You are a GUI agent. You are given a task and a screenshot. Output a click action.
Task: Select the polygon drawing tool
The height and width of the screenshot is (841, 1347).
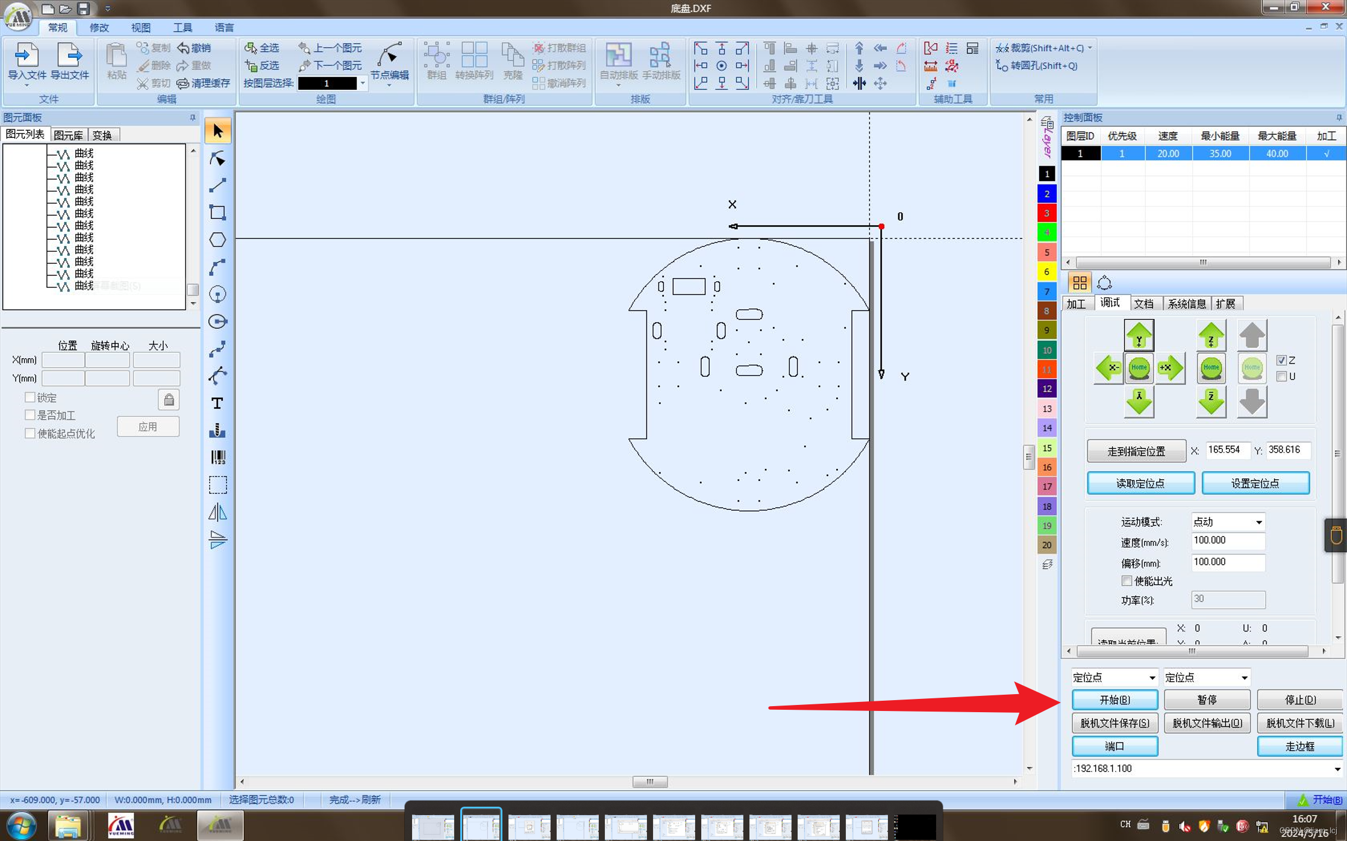coord(218,240)
